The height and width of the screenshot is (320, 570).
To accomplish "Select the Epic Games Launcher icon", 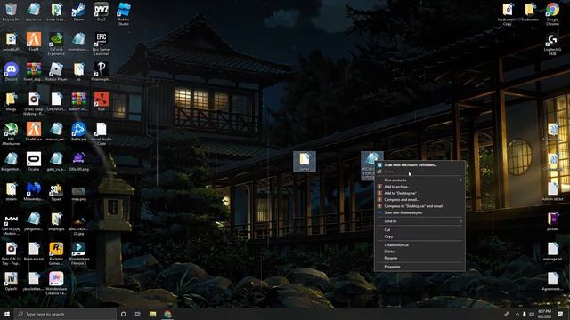I will pos(101,44).
